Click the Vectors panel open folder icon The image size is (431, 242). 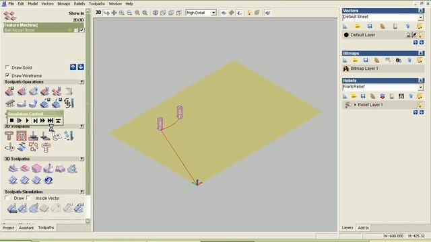coord(358,26)
